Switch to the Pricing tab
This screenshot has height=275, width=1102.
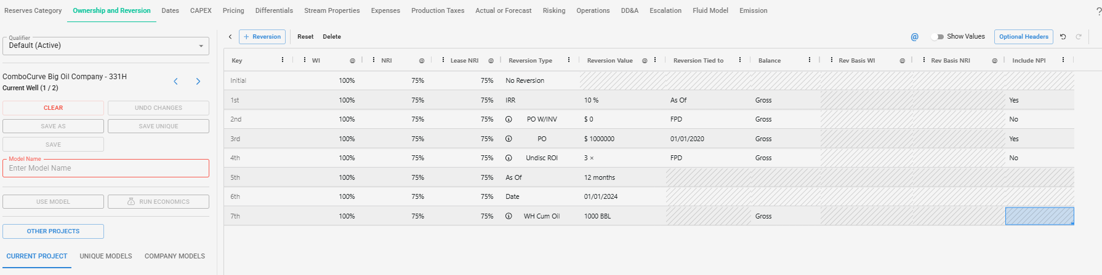pos(233,10)
